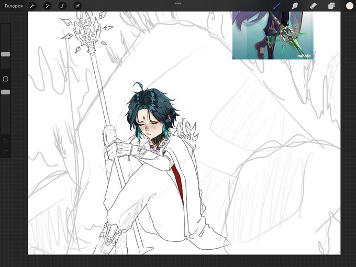Select the Brush tool
This screenshot has height=267, width=356.
[x=277, y=6]
